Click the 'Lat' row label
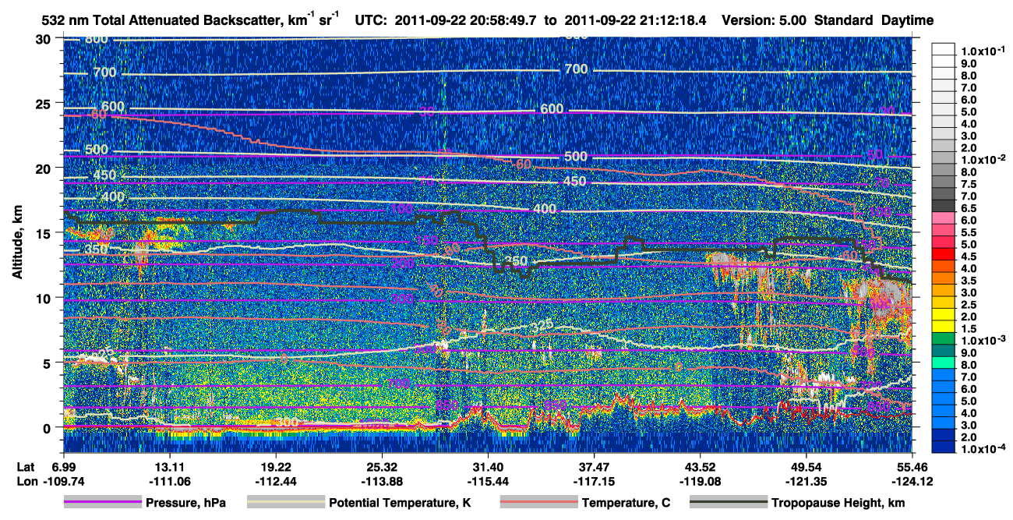 click(25, 465)
